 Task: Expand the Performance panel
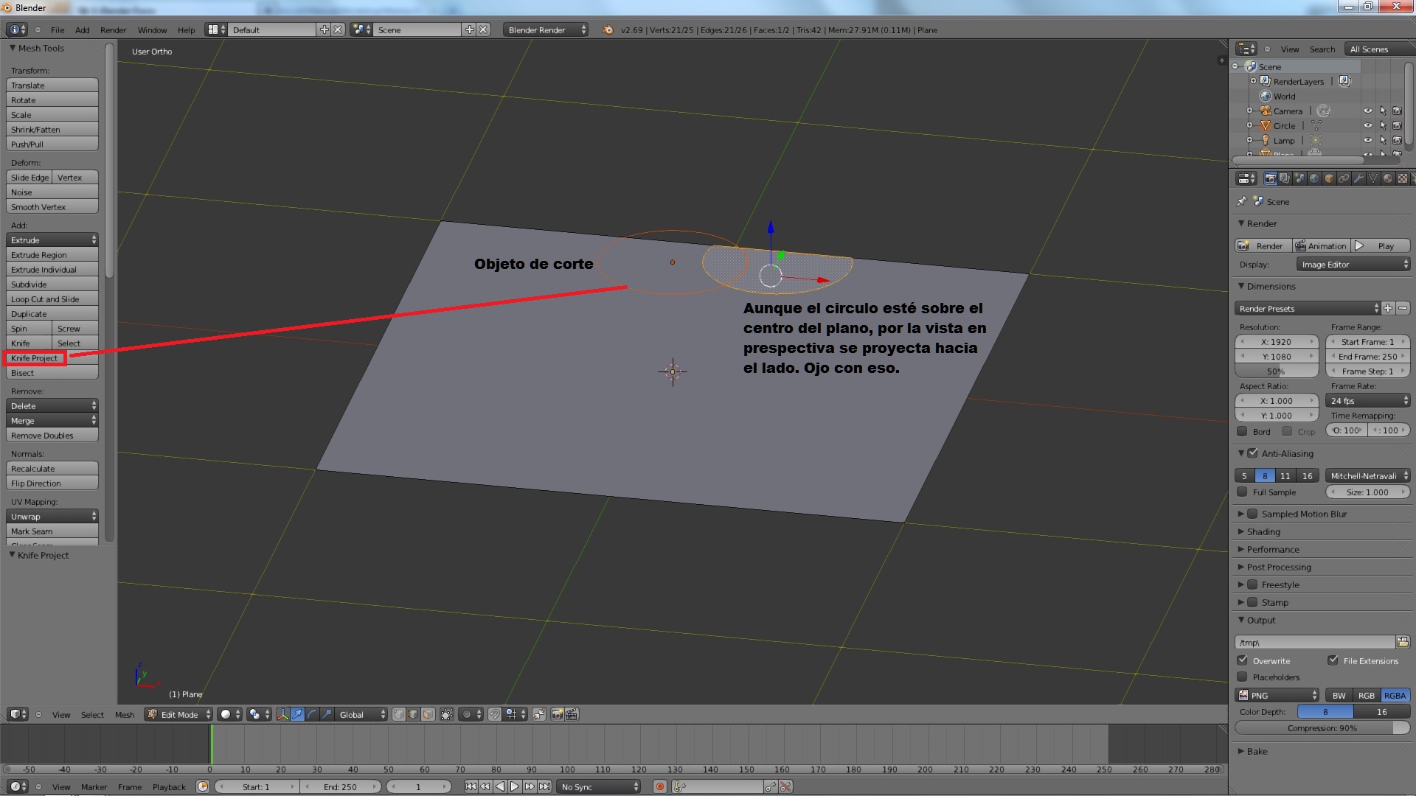click(1272, 549)
